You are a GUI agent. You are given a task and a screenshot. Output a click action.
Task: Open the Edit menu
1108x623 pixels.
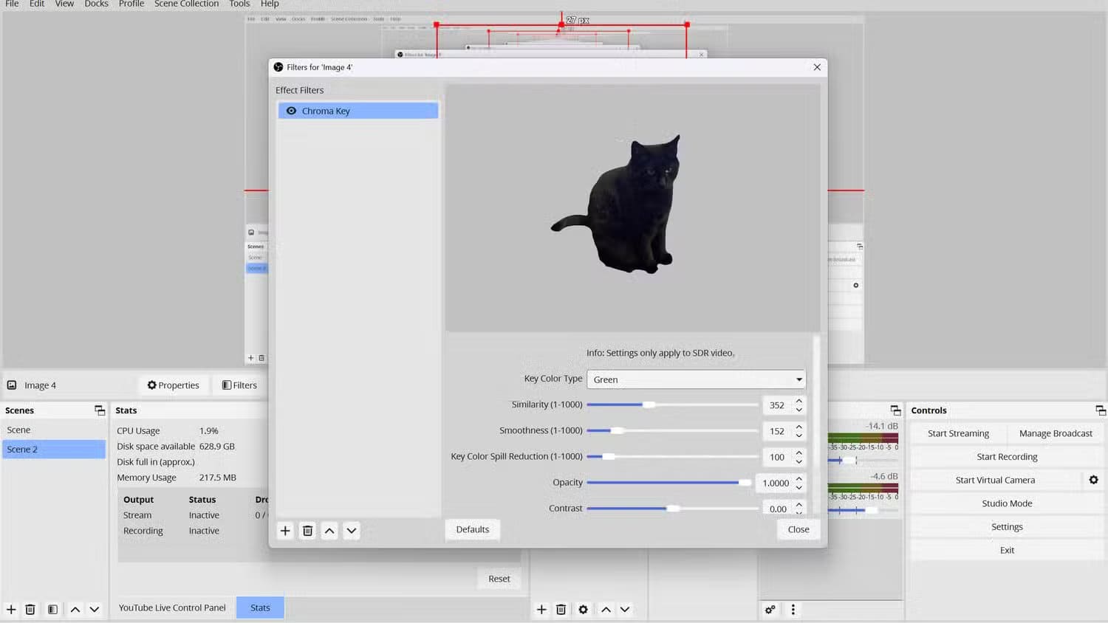37,4
